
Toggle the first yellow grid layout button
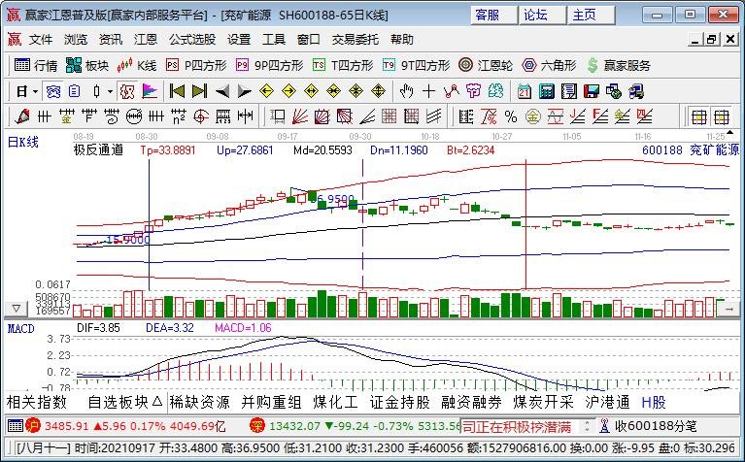(699, 116)
